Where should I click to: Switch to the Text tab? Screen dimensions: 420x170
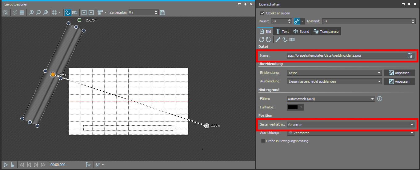click(282, 31)
